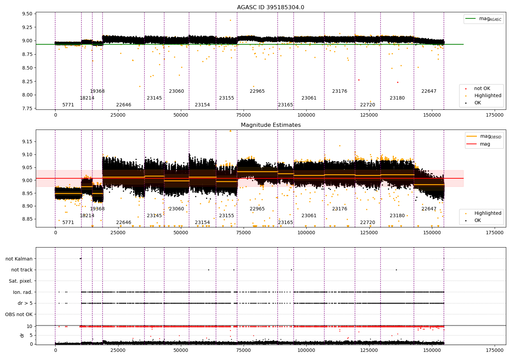Click OBSID label 23060 in the Magnitude Estimates plot

176,209
